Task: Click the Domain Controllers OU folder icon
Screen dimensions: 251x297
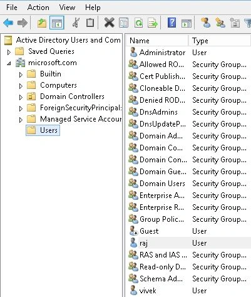Action: [31, 96]
